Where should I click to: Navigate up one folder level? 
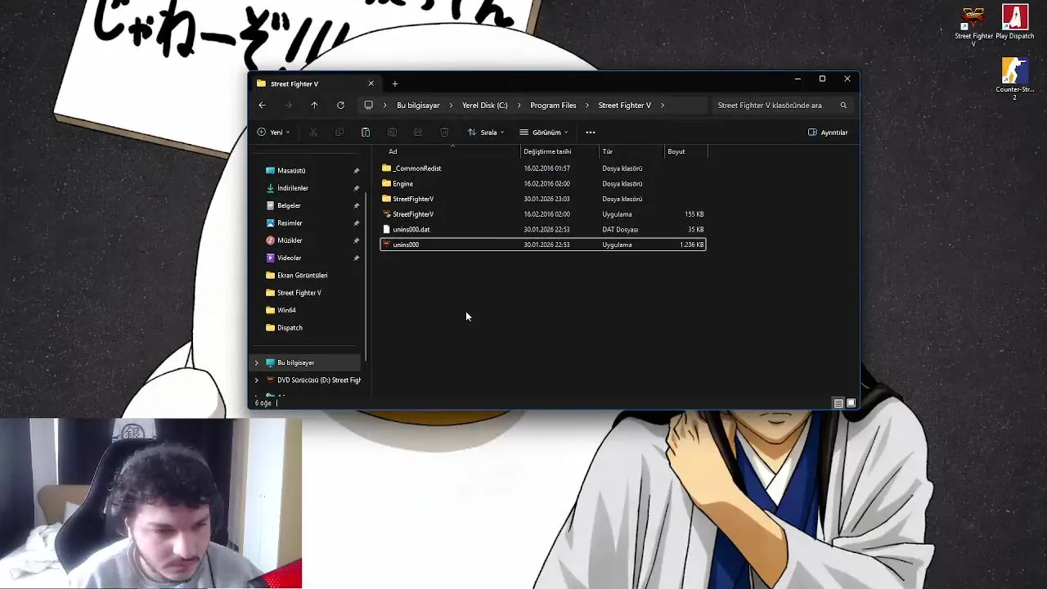click(x=314, y=106)
